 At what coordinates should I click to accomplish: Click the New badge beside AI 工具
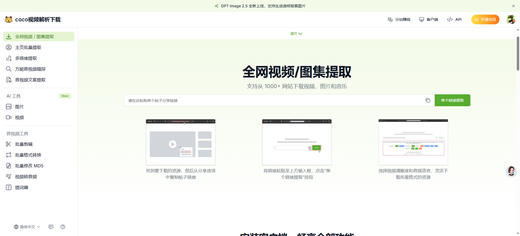pyautogui.click(x=65, y=96)
